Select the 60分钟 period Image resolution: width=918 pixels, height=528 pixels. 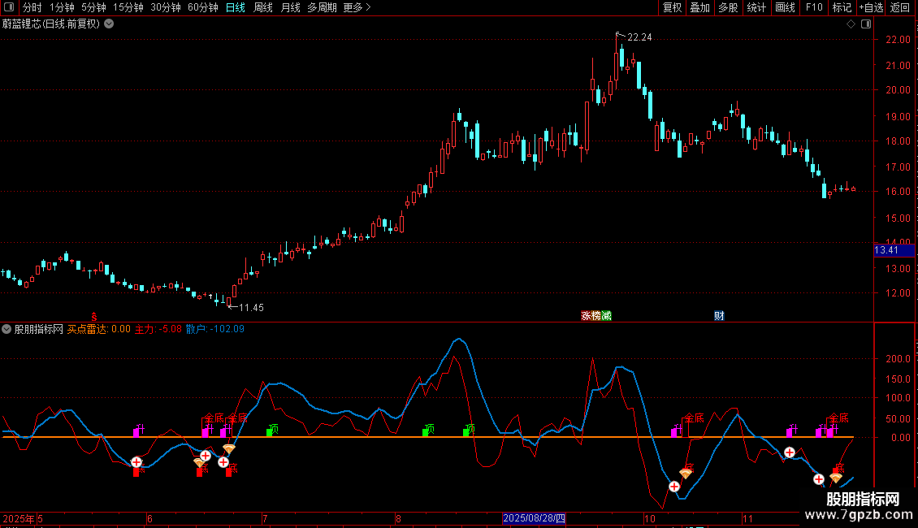(x=203, y=7)
